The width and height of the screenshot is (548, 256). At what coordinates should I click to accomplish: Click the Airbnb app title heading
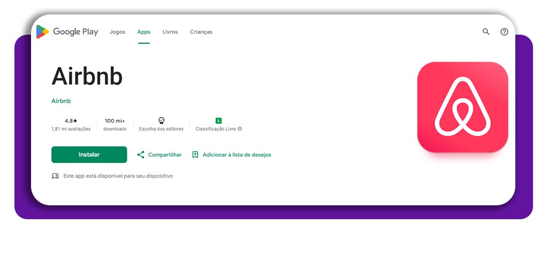tap(87, 76)
